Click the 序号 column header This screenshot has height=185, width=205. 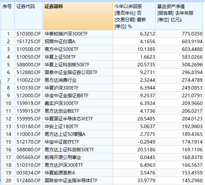coord(8,16)
